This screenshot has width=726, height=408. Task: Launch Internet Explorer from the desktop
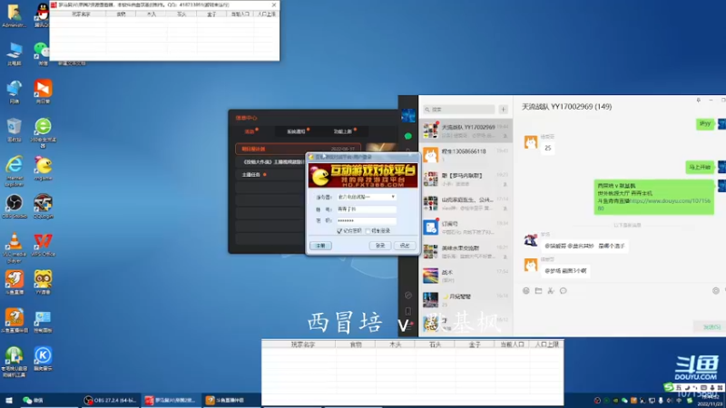pyautogui.click(x=14, y=170)
